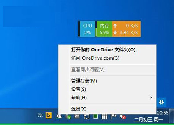Click the gear settings icon
Viewport: 174px width, 125px height.
[161, 102]
